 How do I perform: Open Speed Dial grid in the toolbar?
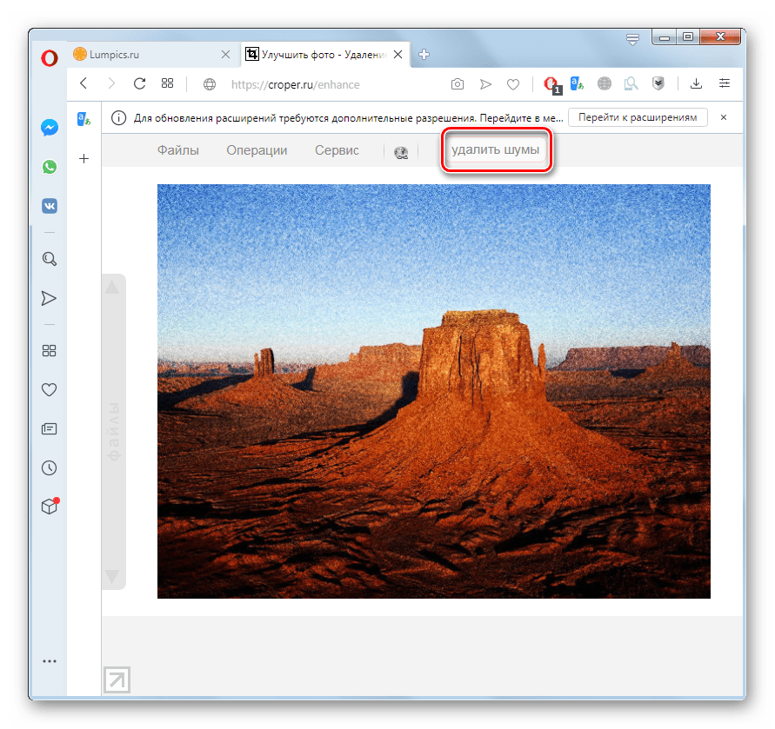(x=168, y=83)
